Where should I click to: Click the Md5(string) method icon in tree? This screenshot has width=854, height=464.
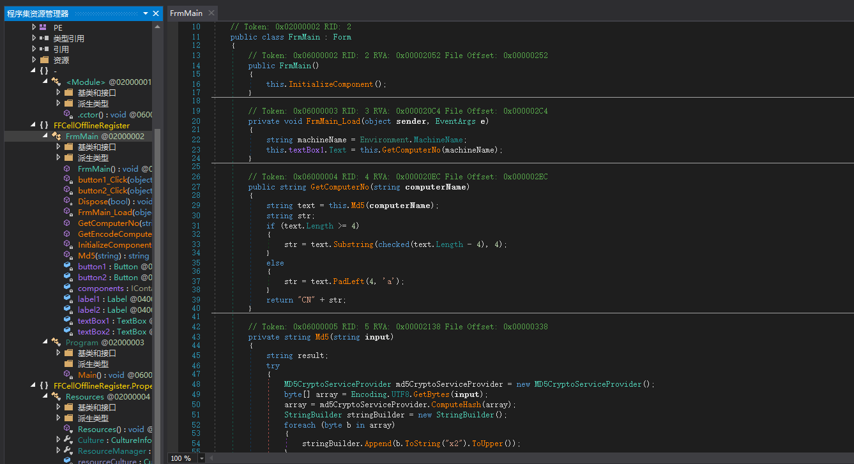pos(68,256)
